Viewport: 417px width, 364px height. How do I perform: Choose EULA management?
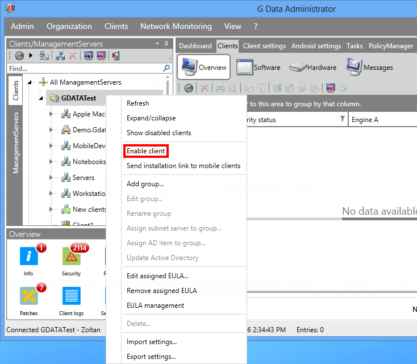[x=155, y=306]
